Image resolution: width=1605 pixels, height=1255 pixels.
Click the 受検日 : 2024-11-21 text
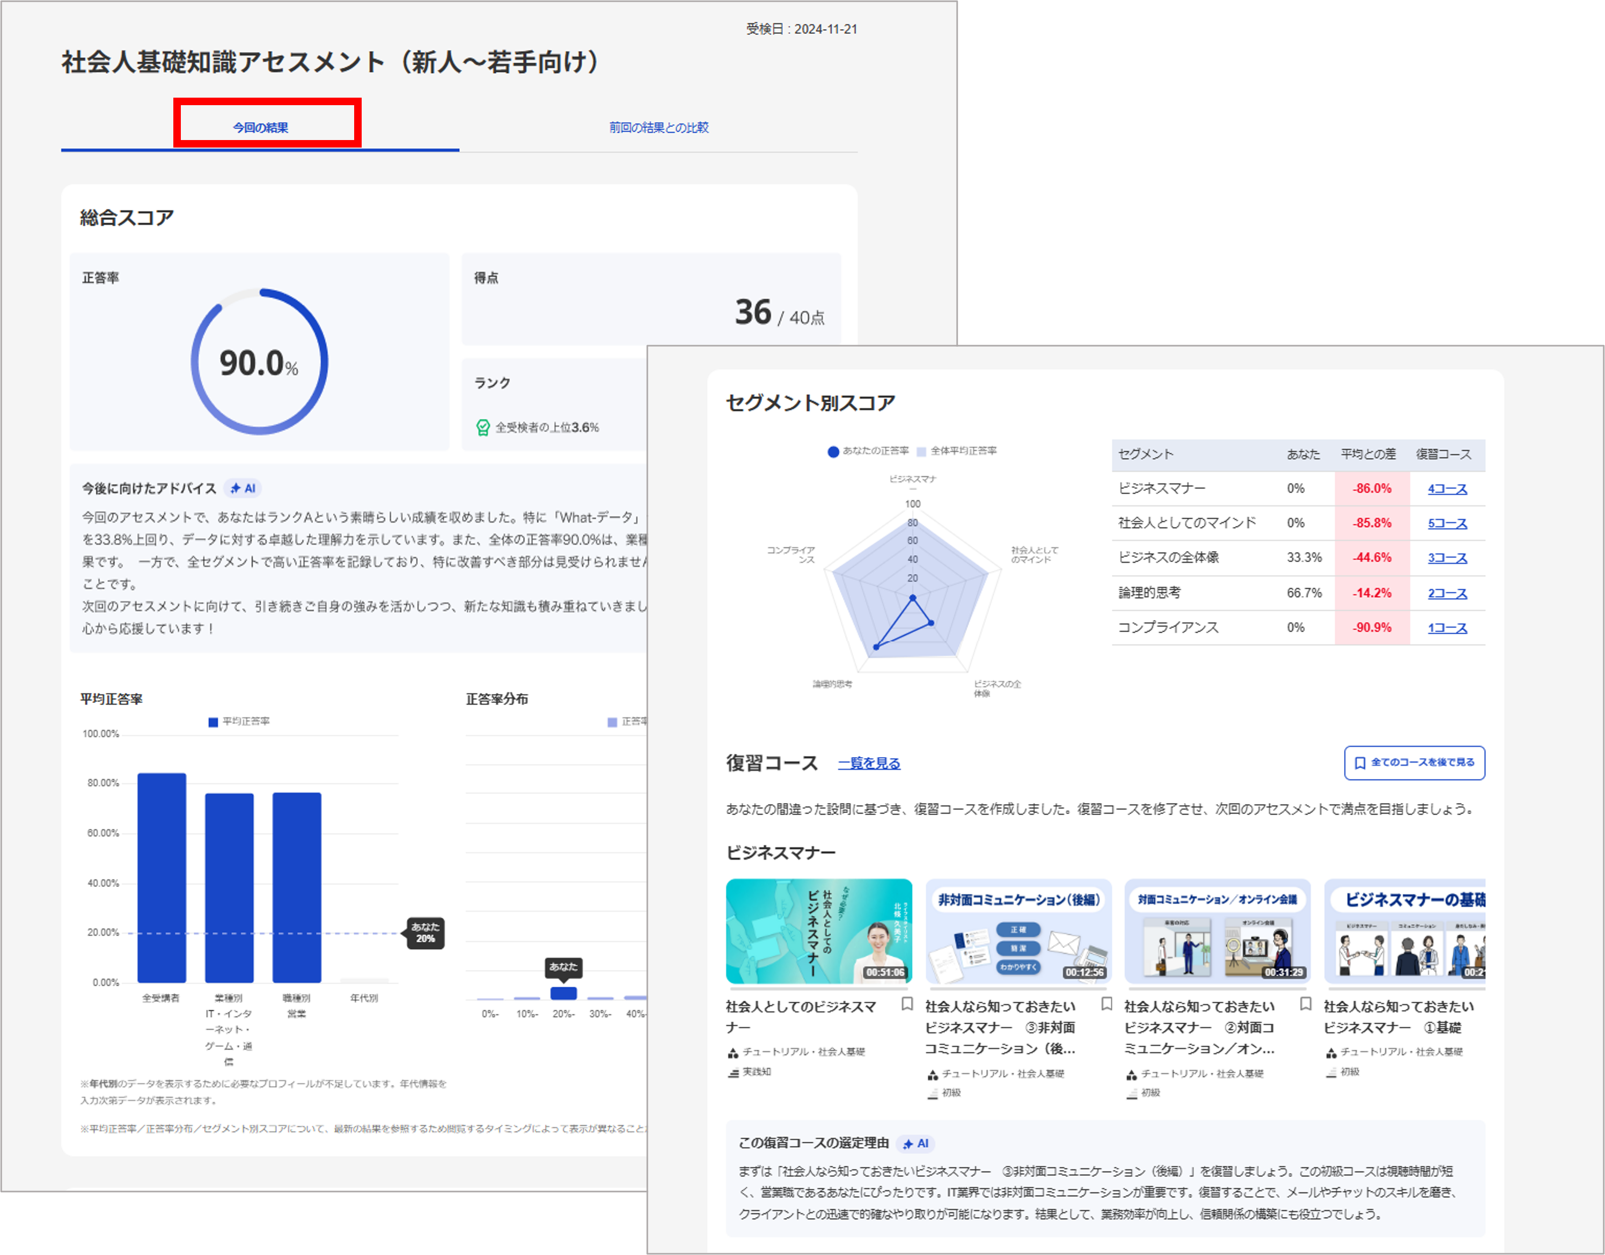pos(802,30)
